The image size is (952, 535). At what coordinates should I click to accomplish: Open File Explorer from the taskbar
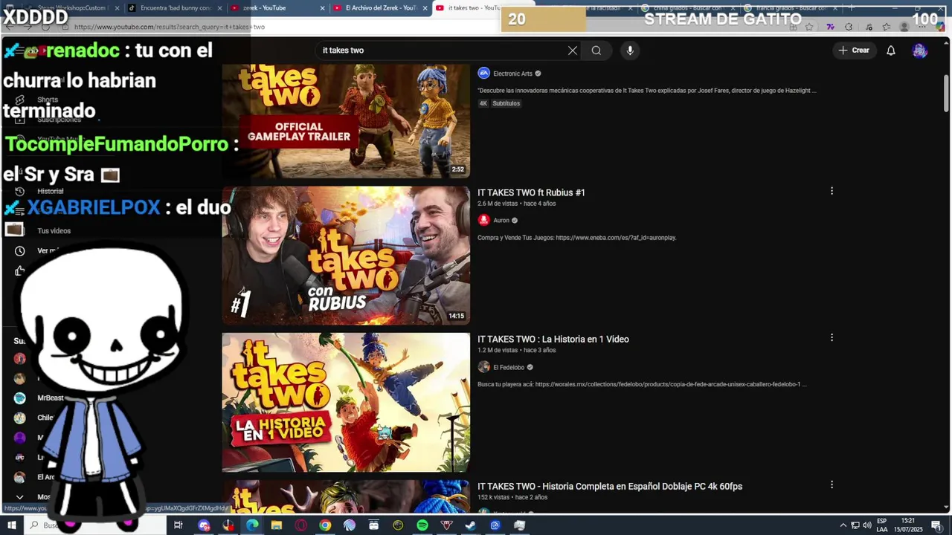click(276, 525)
